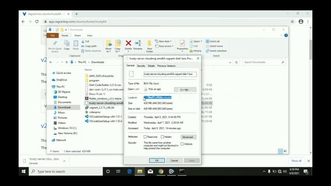
Task: Click Invert selection in ribbon
Action: [216, 51]
